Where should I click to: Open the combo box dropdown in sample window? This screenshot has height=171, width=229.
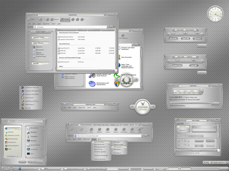(x=215, y=127)
